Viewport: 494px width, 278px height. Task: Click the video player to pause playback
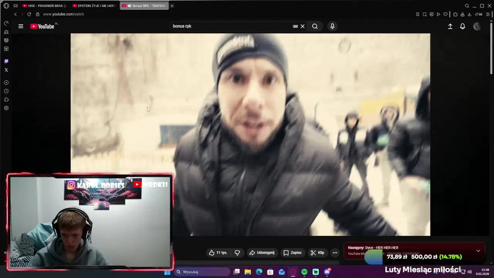[250, 134]
